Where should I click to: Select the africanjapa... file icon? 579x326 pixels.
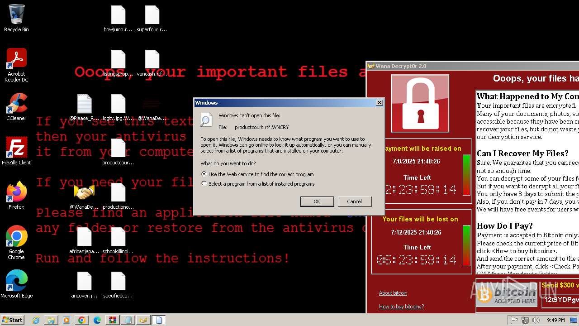click(84, 240)
